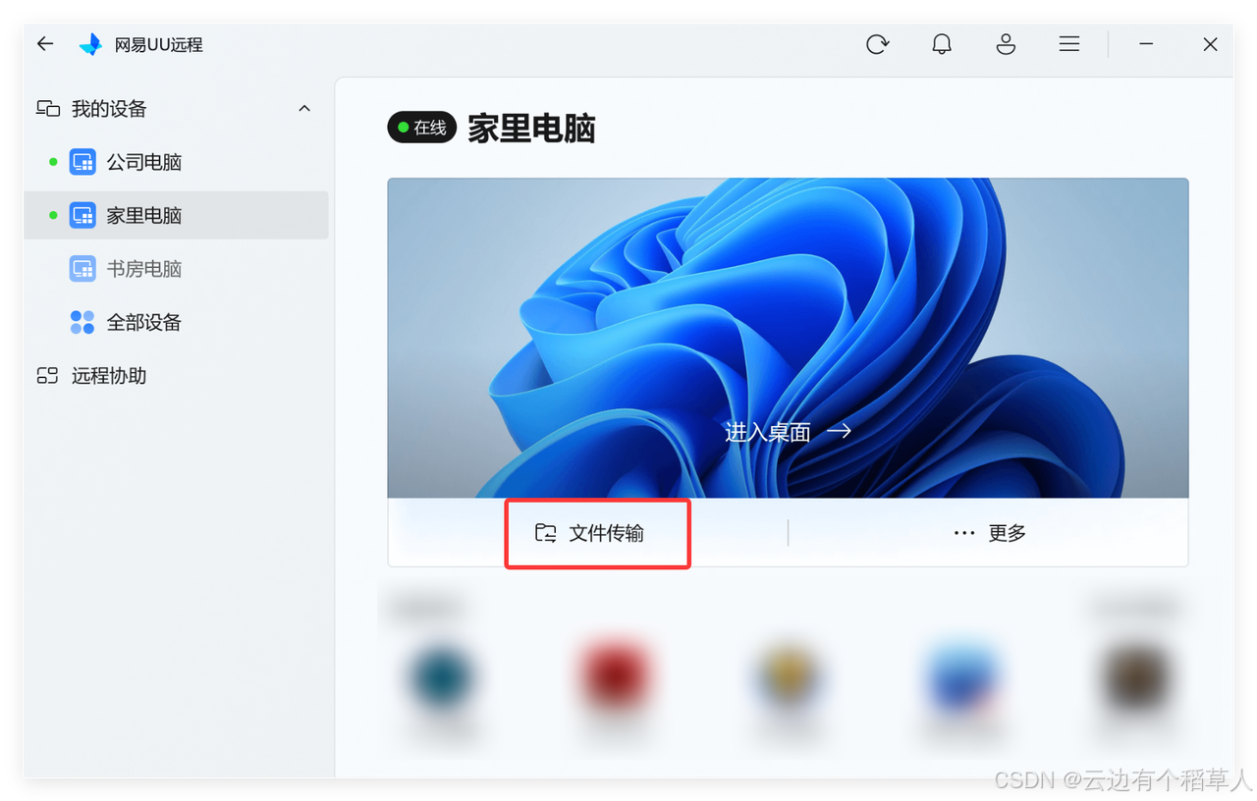Image resolution: width=1257 pixels, height=801 pixels.
Task: Open the 更多 options button
Action: [x=989, y=533]
